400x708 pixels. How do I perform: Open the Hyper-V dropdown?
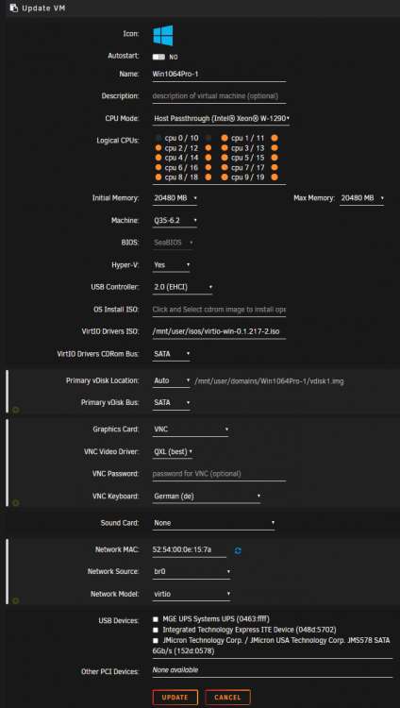tap(171, 265)
